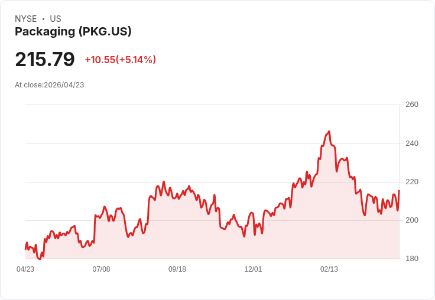This screenshot has width=435, height=300.
Task: Click the 12/01 x-axis date label
Action: (x=253, y=269)
